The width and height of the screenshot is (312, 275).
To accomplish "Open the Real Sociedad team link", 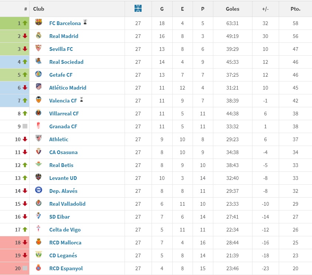I will coord(66,62).
